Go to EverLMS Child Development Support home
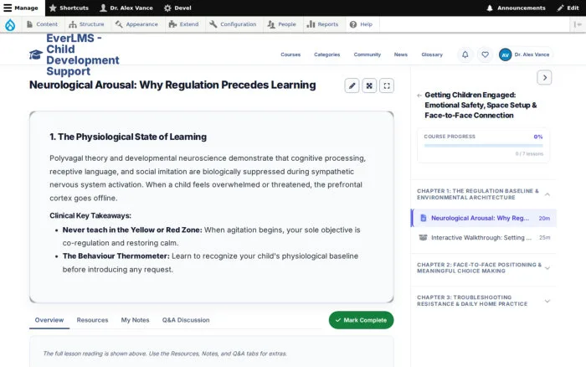 (83, 54)
